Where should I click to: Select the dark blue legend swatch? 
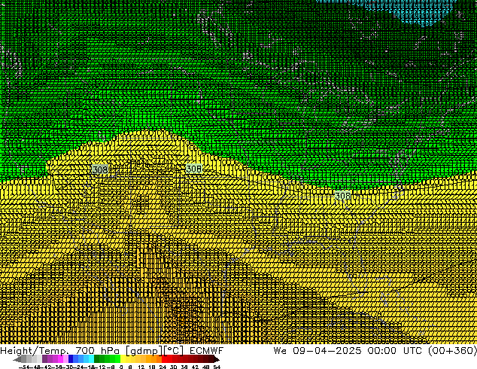(x=71, y=358)
